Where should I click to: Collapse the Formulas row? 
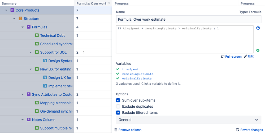23,27
